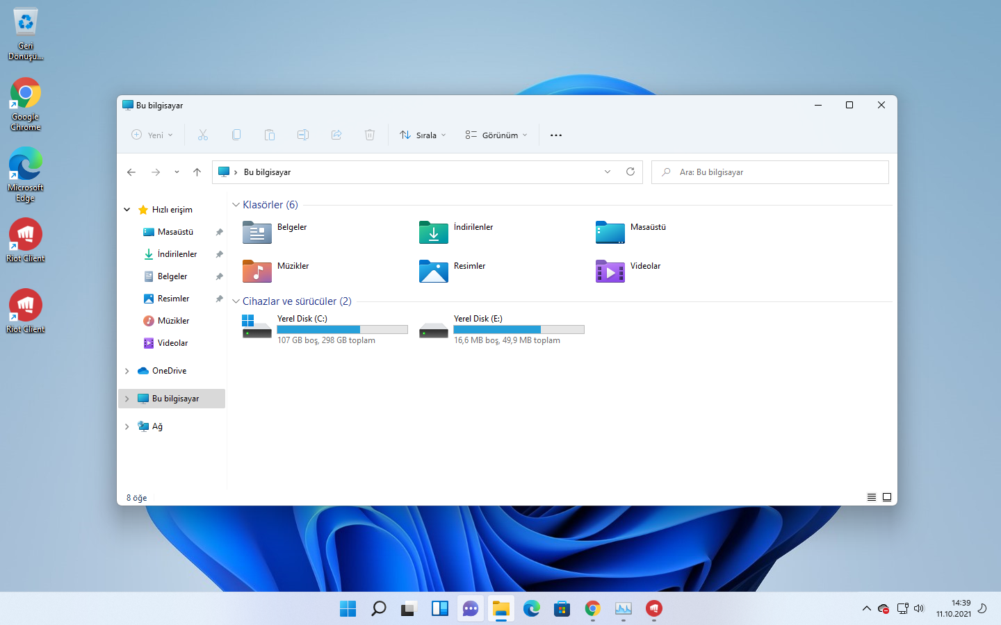Click the '8 öğe' status bar text
The image size is (1001, 625).
click(136, 498)
